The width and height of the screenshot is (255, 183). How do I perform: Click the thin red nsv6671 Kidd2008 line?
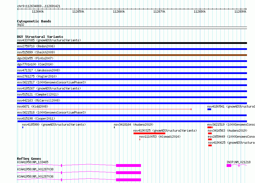[x=104, y=109]
